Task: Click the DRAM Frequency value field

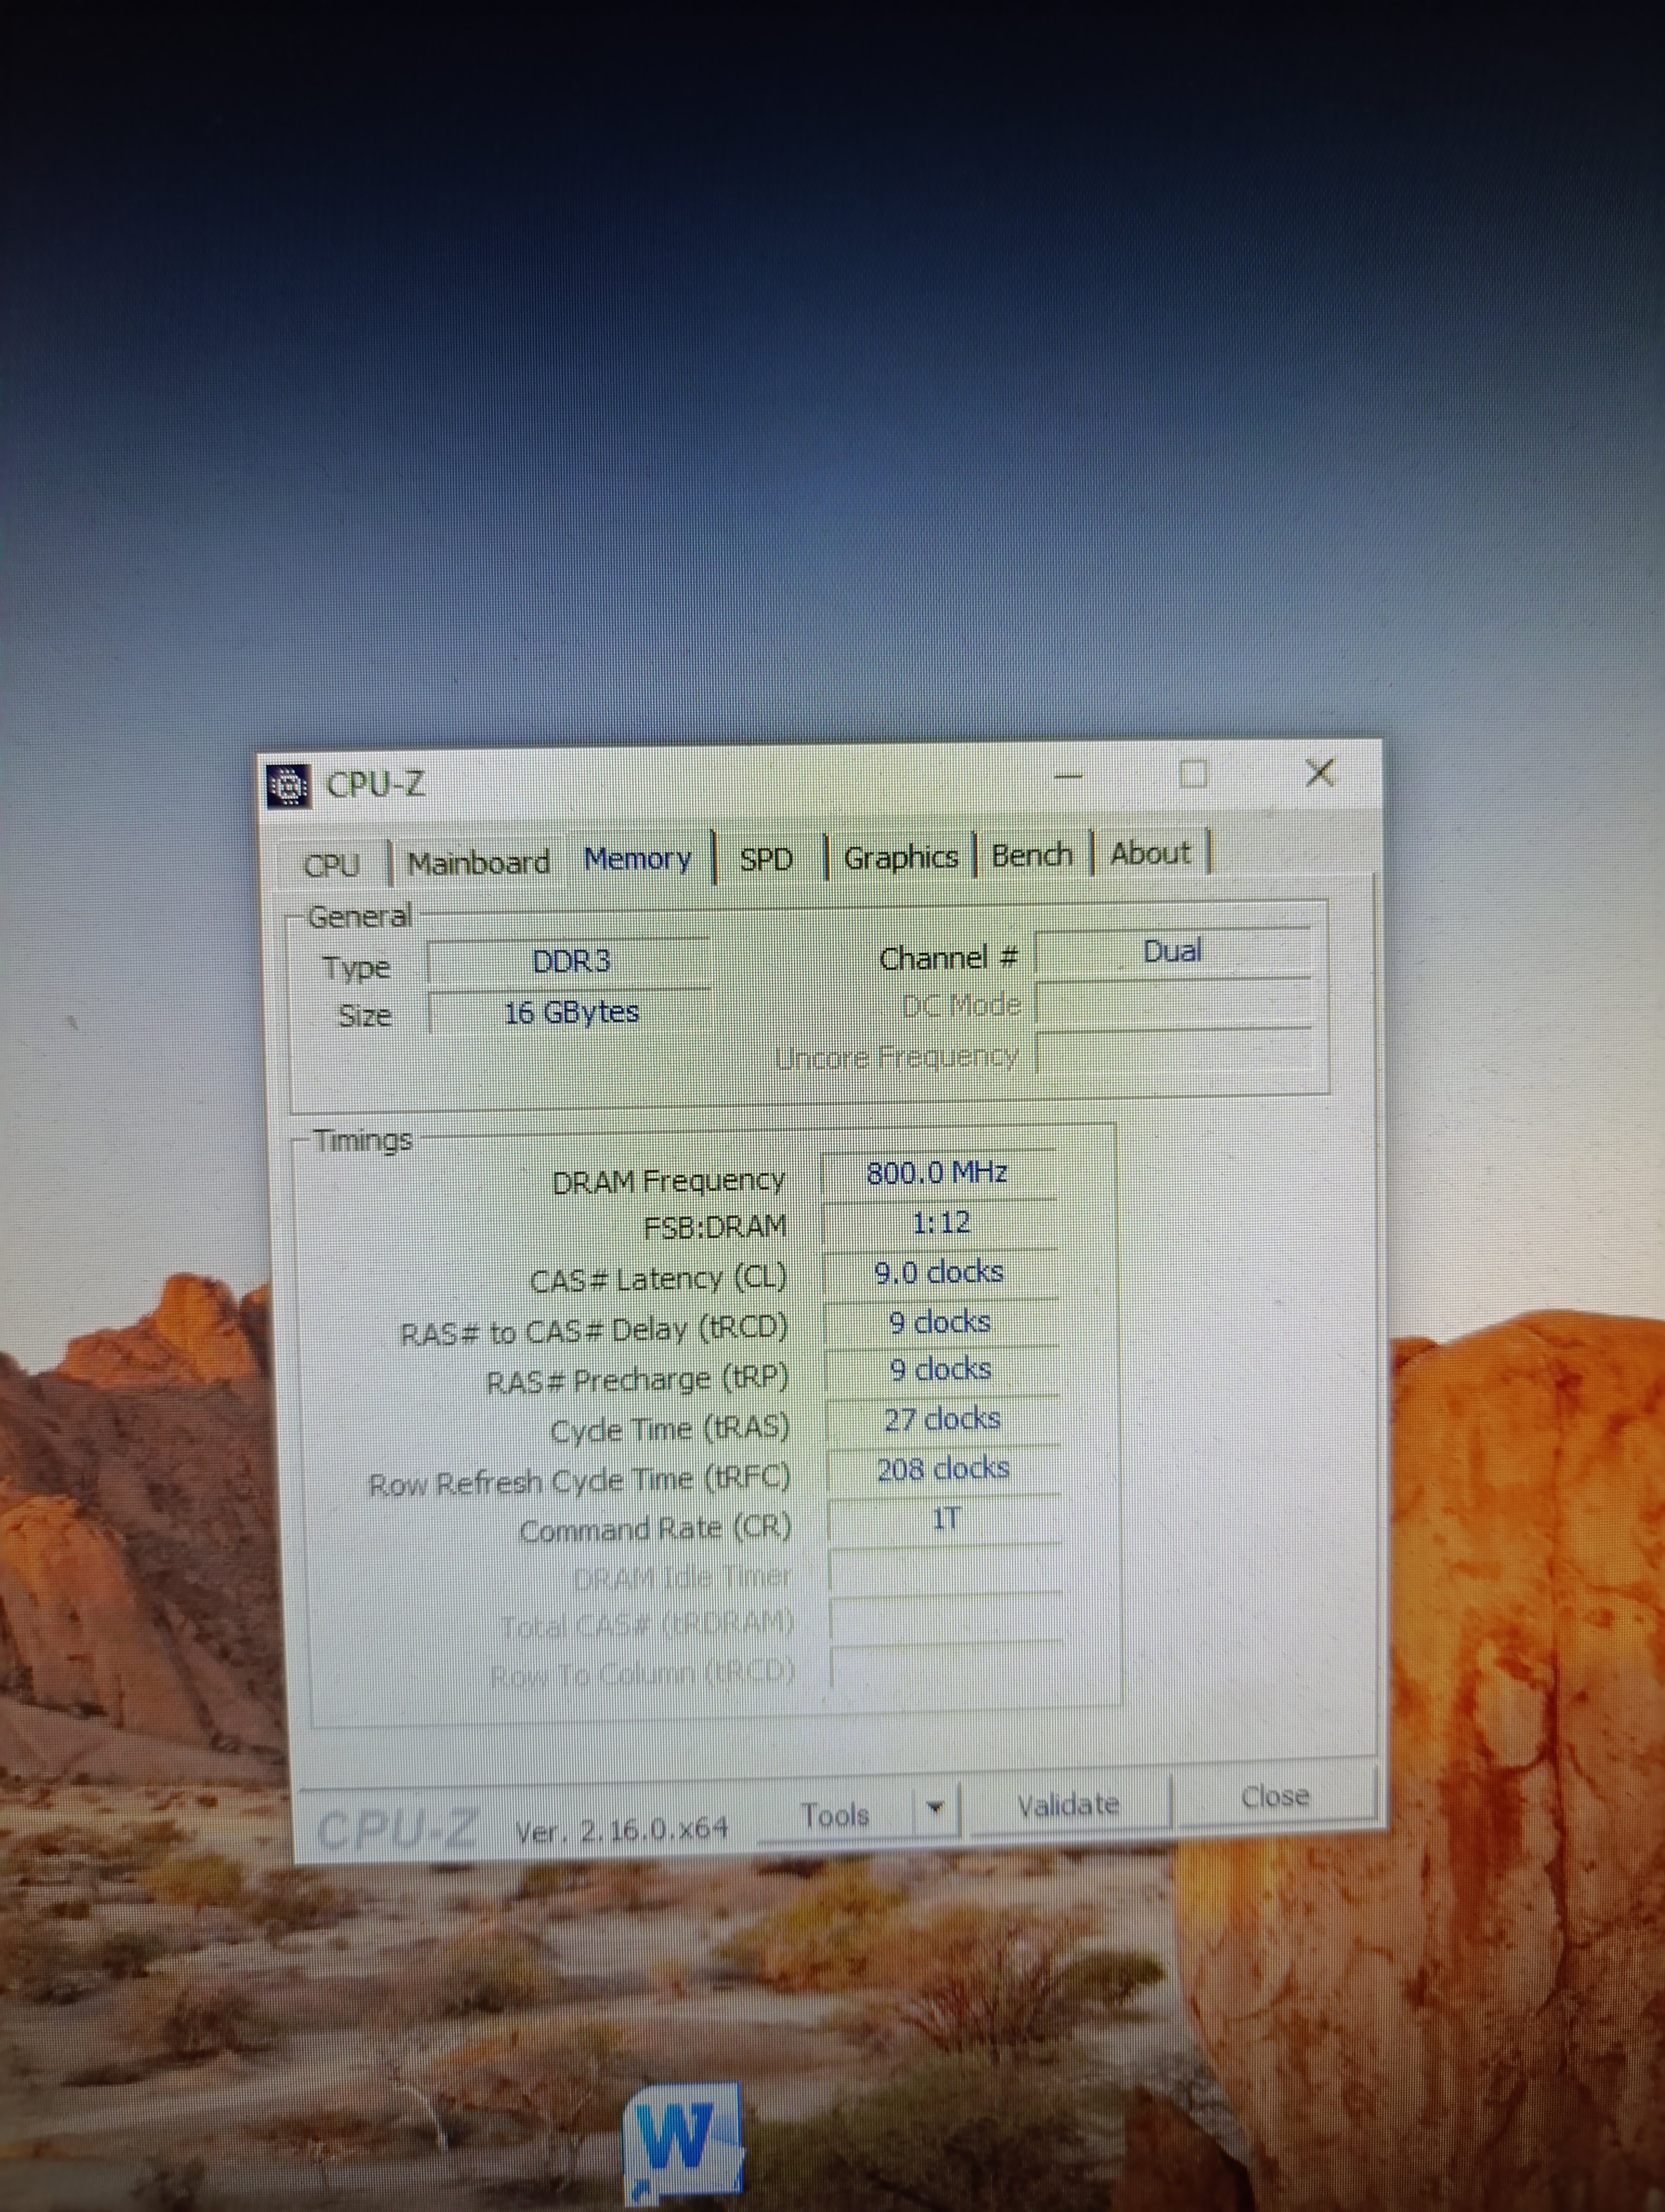Action: [938, 1173]
